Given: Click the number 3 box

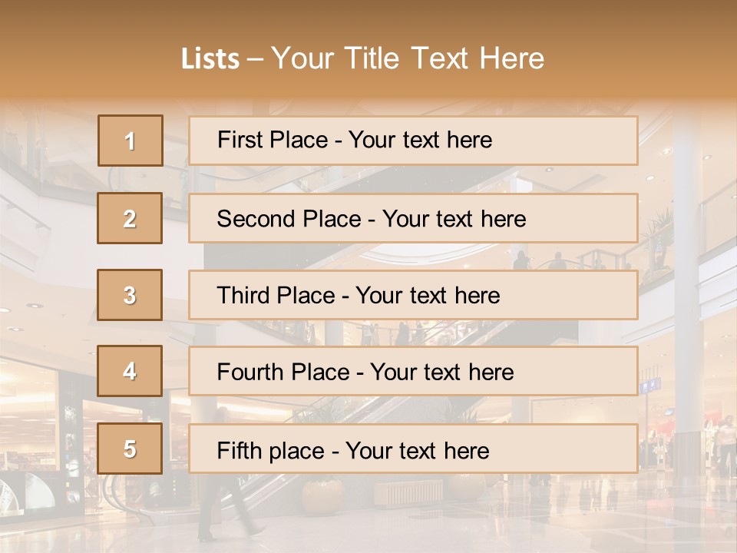Looking at the screenshot, I should pyautogui.click(x=130, y=295).
